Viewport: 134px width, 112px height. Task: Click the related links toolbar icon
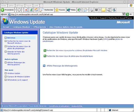pyautogui.click(x=108, y=10)
